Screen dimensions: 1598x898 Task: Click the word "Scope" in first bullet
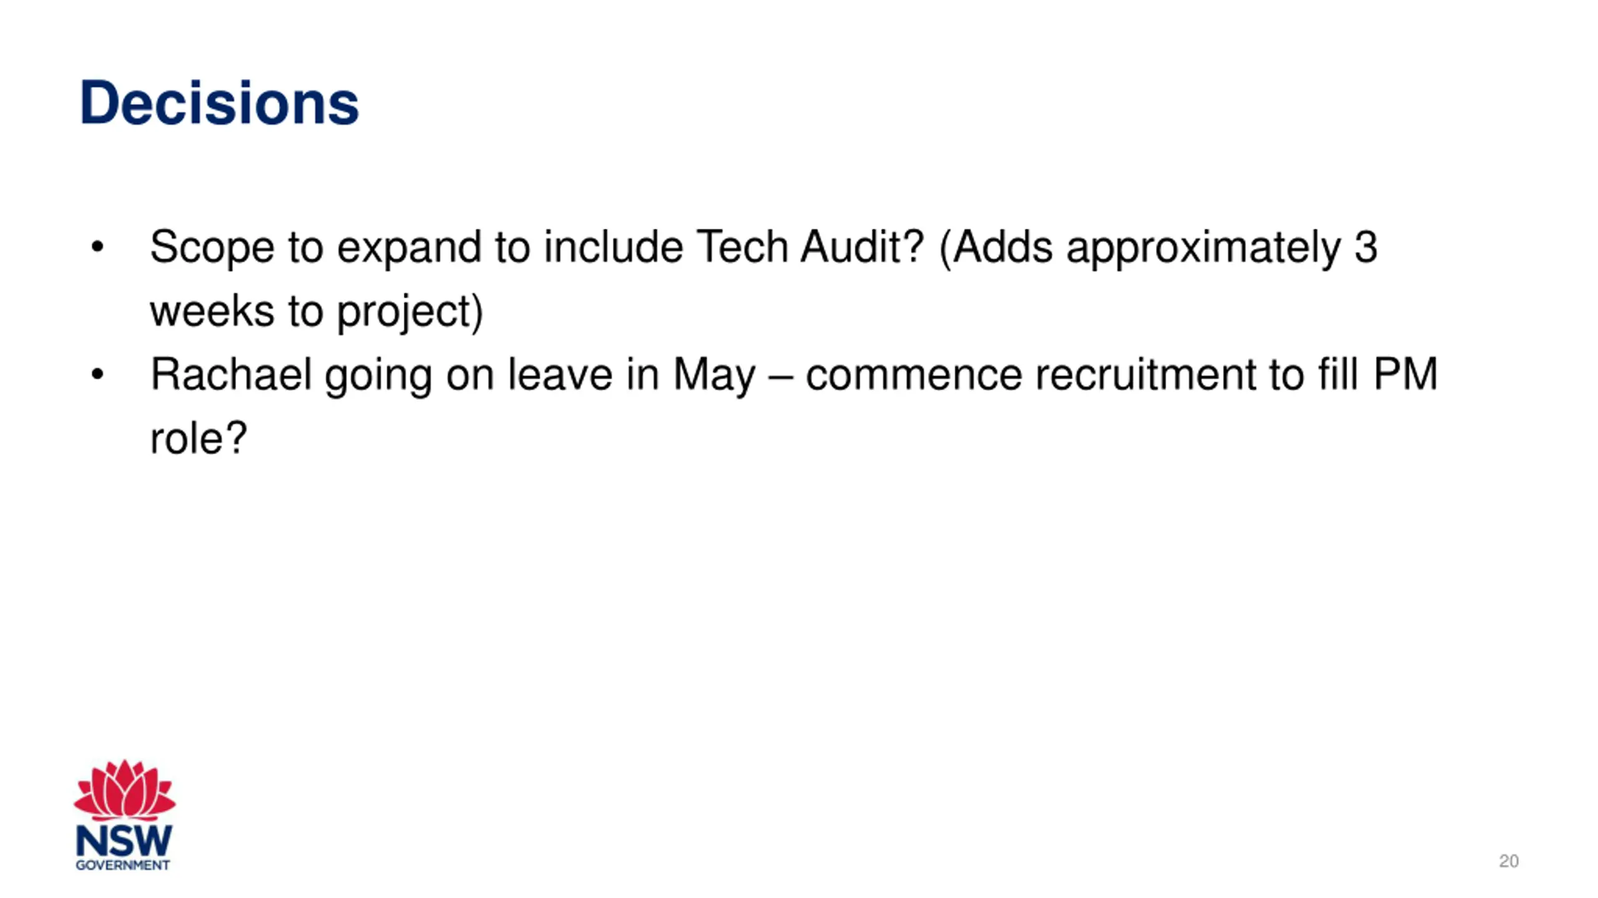(x=212, y=248)
